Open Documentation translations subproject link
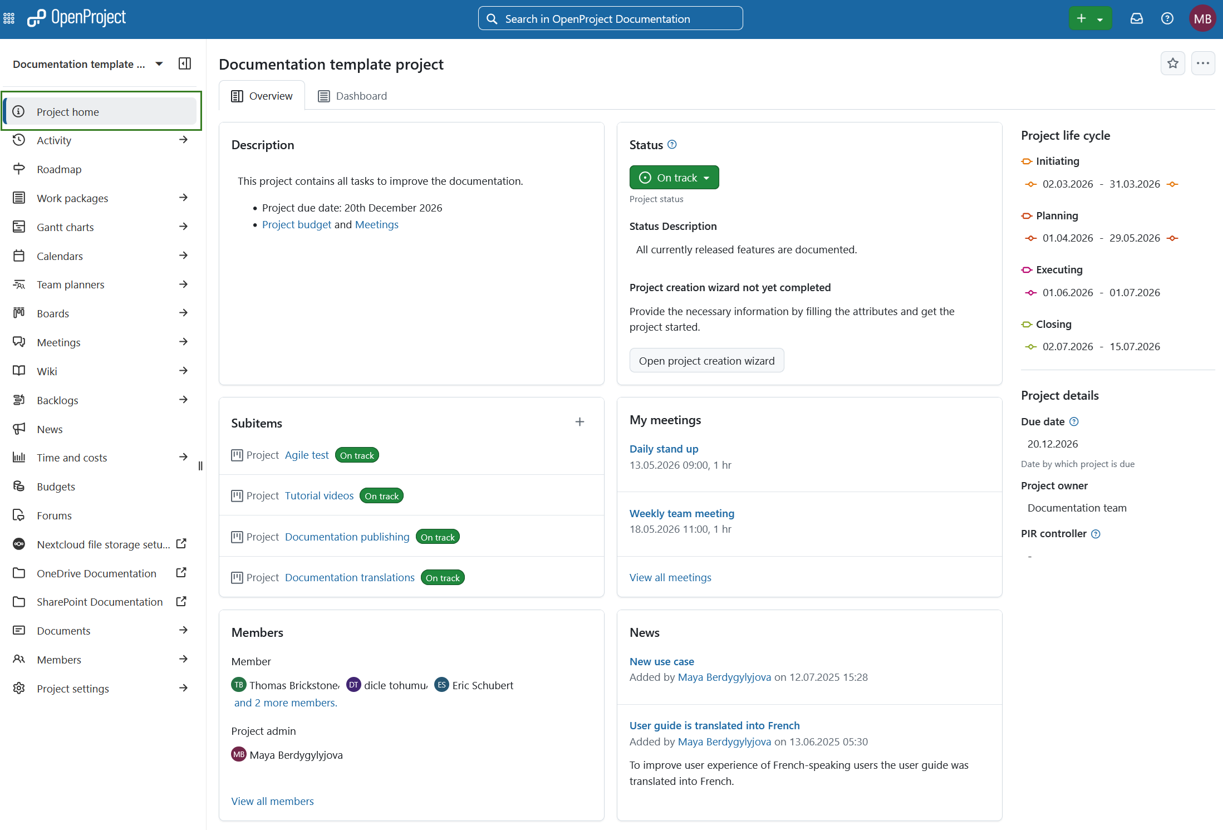The height and width of the screenshot is (830, 1223). pos(350,577)
